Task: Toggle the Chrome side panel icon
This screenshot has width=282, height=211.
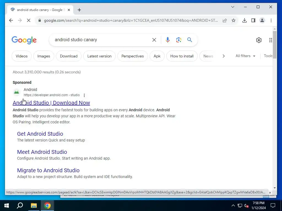Action: tap(253, 20)
